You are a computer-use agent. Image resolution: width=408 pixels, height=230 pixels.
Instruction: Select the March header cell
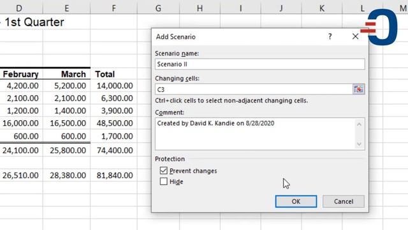click(x=66, y=74)
